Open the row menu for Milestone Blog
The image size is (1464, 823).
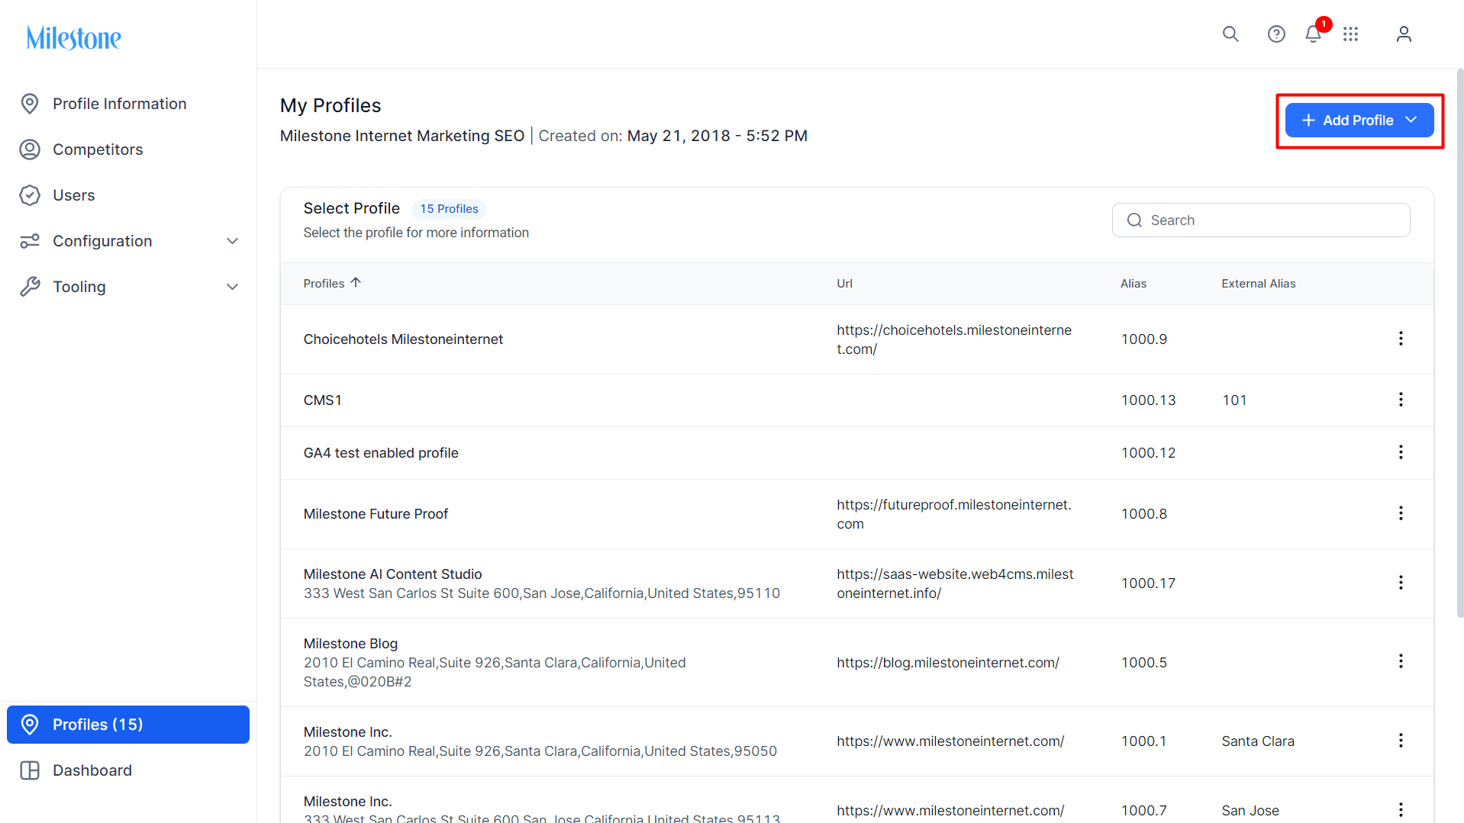click(x=1401, y=661)
